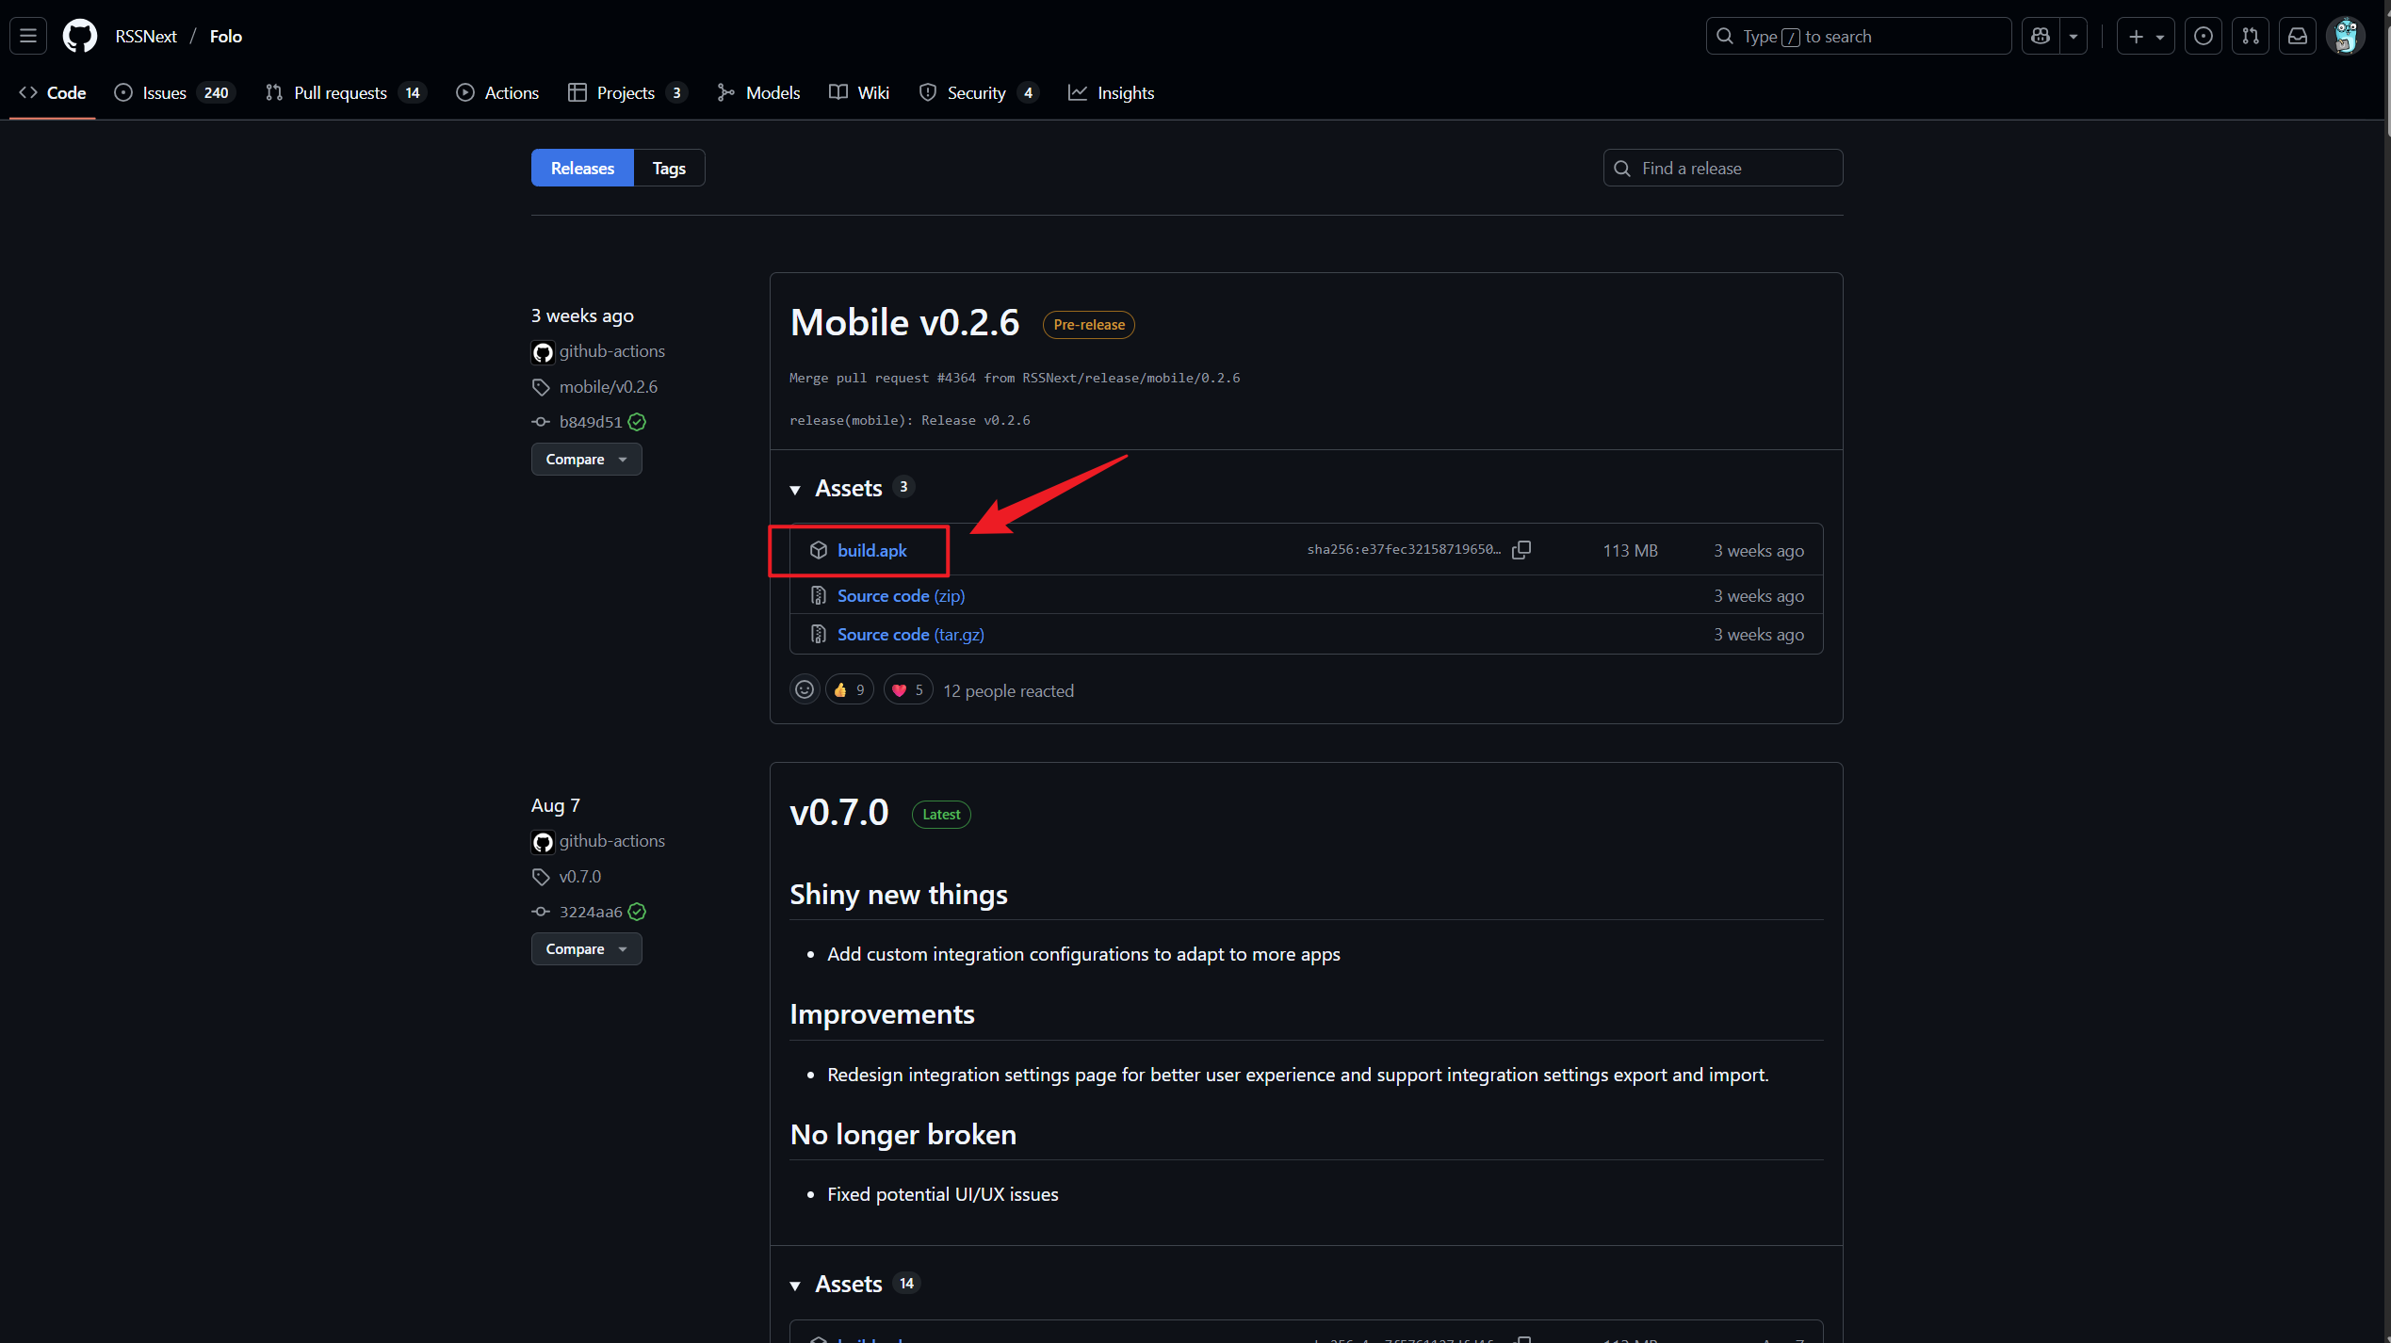
Task: Open the issues header icon
Action: 2203,36
